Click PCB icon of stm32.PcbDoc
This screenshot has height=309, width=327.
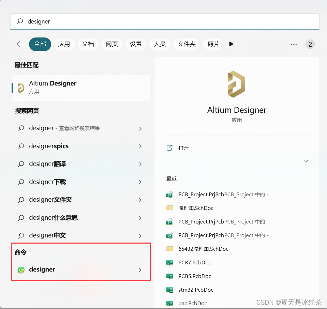(x=170, y=290)
